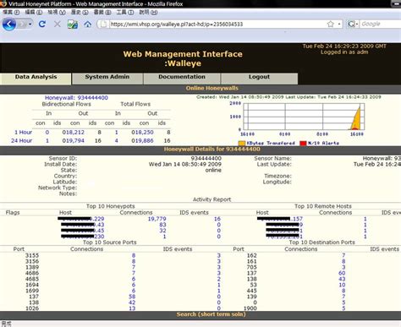Click the Online Honeywalls section header
This screenshot has height=327, width=401.
(x=211, y=88)
